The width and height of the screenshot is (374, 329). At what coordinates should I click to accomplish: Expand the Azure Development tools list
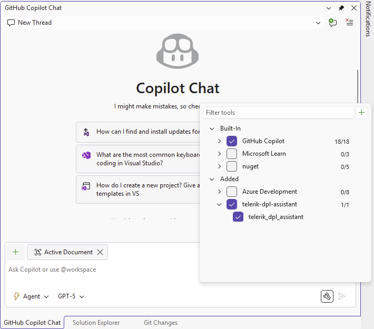220,192
